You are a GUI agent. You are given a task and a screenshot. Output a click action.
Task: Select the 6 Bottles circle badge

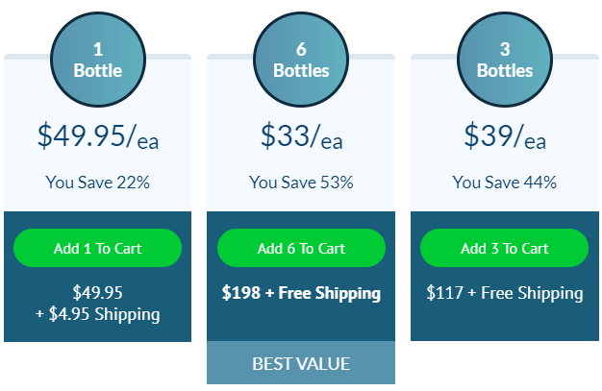(x=301, y=60)
